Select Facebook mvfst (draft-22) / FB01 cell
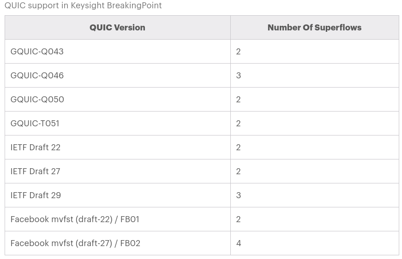This screenshot has height=259, width=402. (75, 219)
